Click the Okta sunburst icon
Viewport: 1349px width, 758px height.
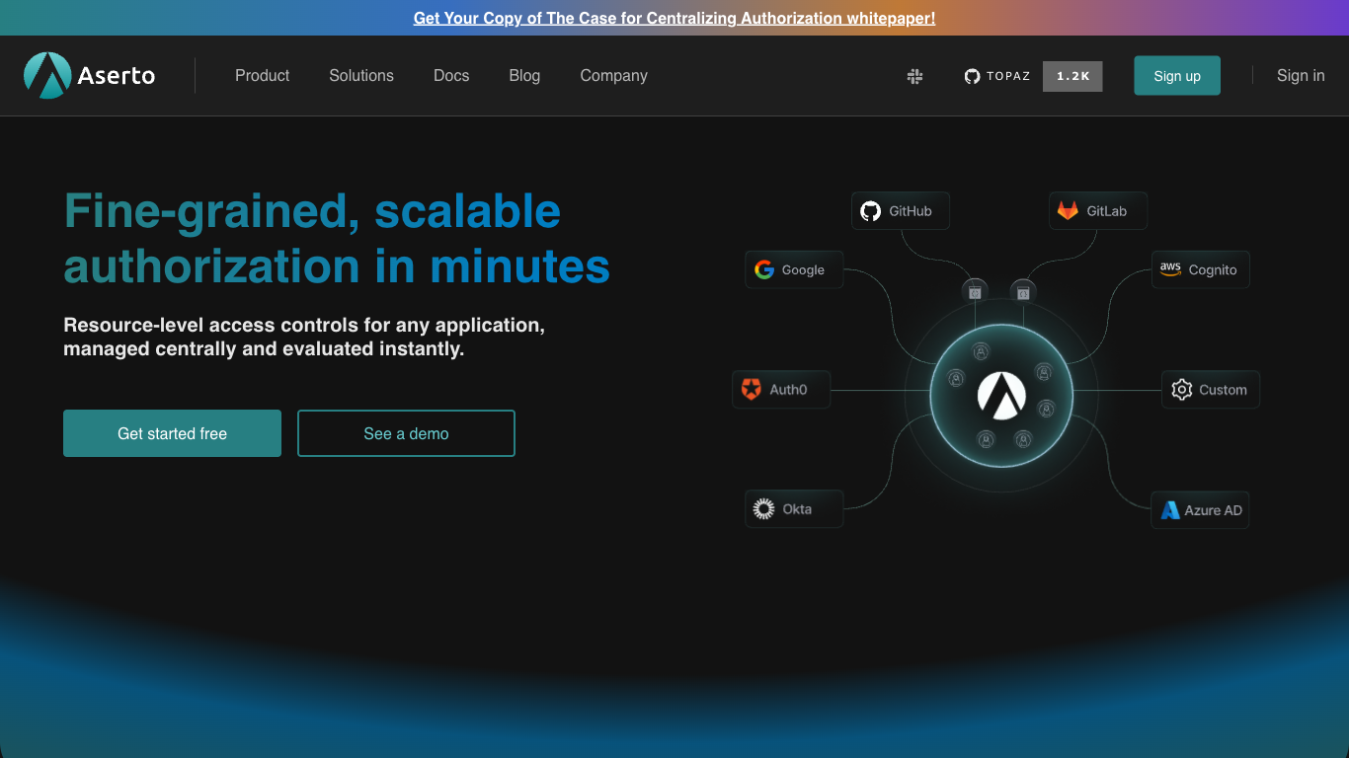click(763, 509)
